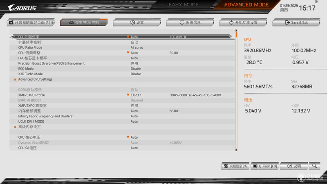
Task: Open 开机功能设置 boot settings tab
Action: (x=243, y=22)
